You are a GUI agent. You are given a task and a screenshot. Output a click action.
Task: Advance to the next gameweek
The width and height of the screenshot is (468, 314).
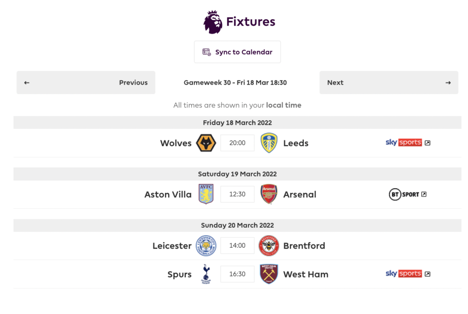389,82
